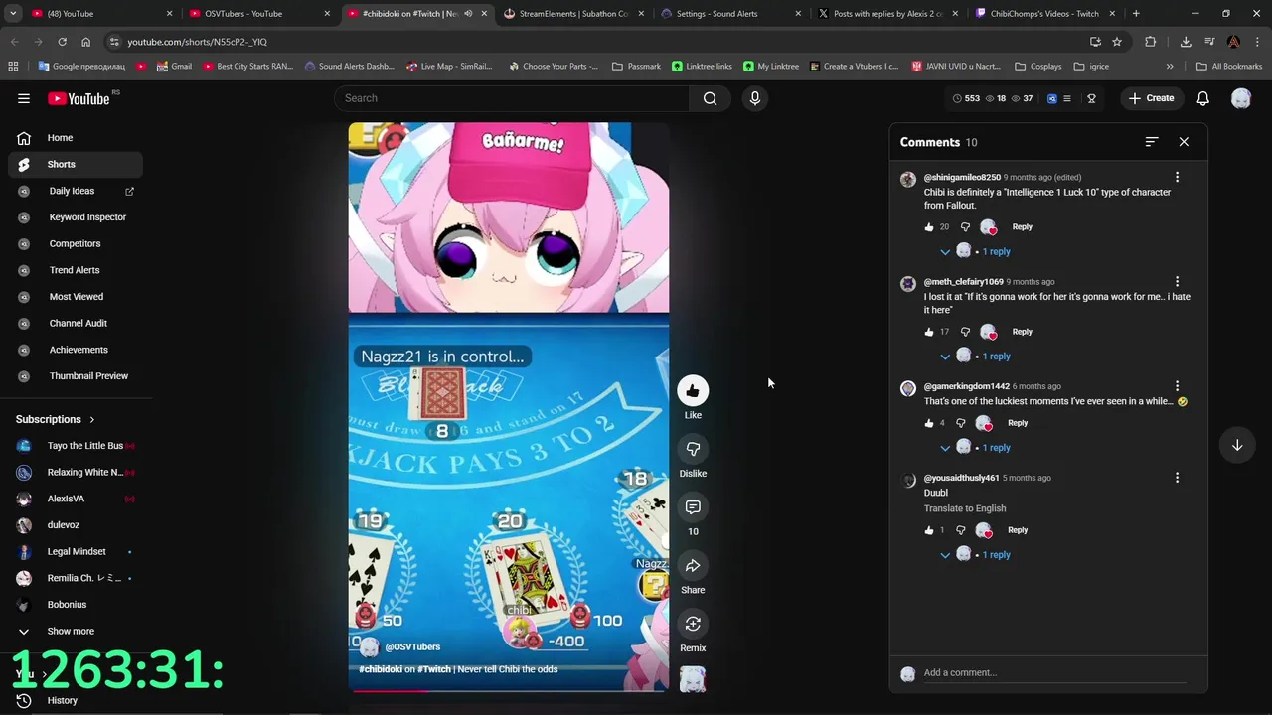1272x715 pixels.
Task: Open Trend Alerts in sidebar
Action: tap(76, 270)
